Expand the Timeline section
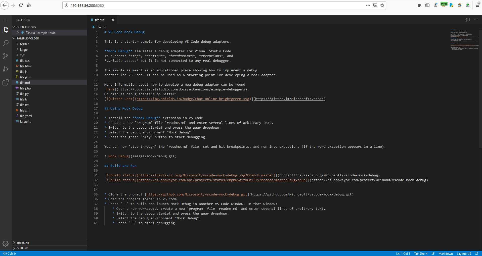Screen dimensions: 482x256 tap(49, 243)
